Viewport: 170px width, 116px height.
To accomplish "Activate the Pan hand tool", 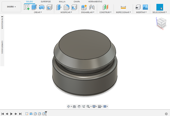I will coord(79,106).
